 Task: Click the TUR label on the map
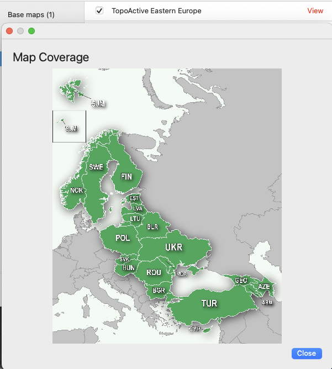pyautogui.click(x=209, y=303)
